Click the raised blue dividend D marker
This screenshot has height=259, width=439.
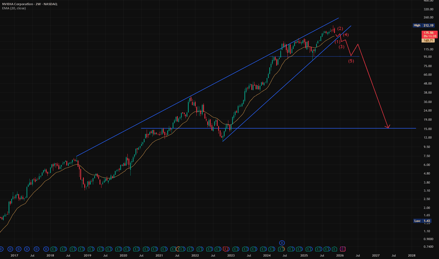(282, 242)
